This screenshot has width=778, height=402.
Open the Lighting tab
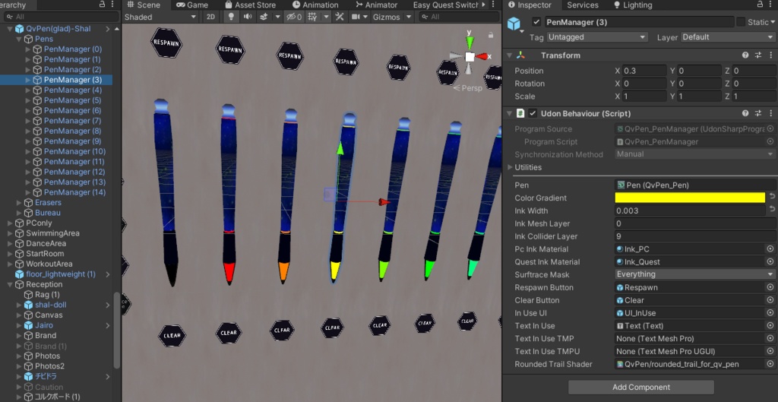point(633,5)
